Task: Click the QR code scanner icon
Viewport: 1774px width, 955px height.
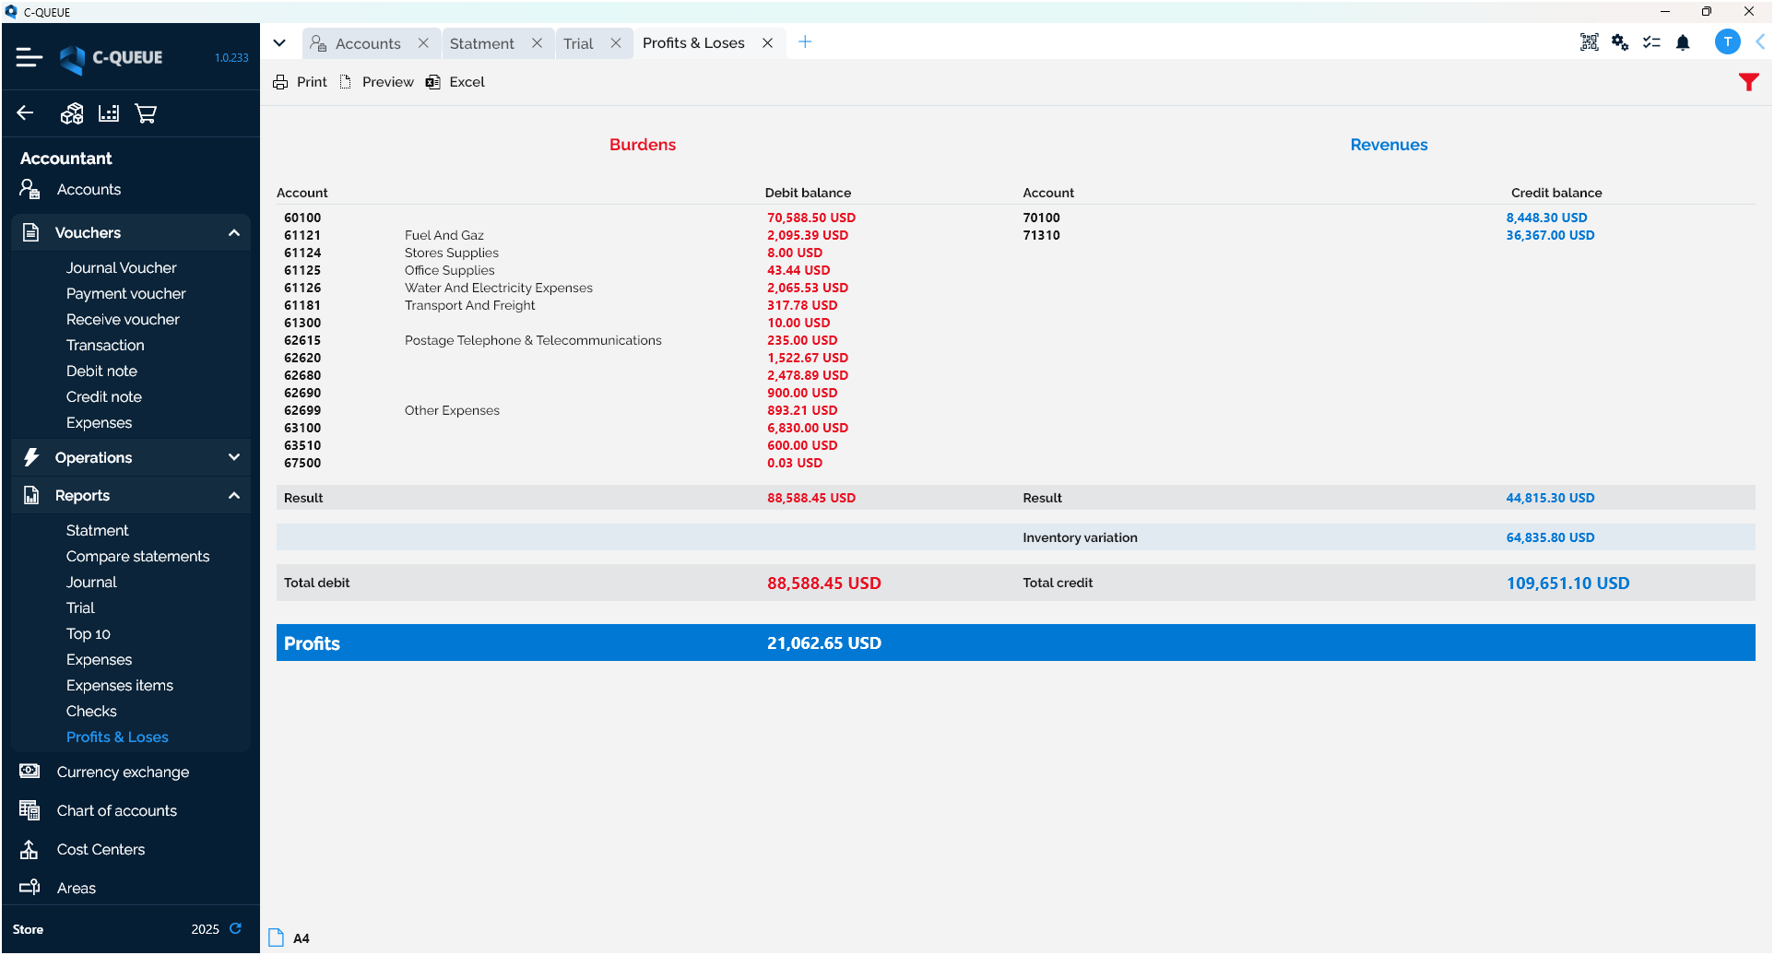Action: point(1589,42)
